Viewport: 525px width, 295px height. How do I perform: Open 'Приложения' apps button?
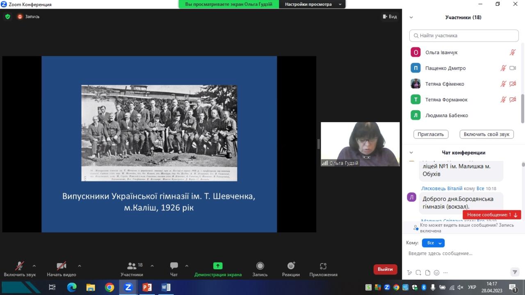coord(323,269)
